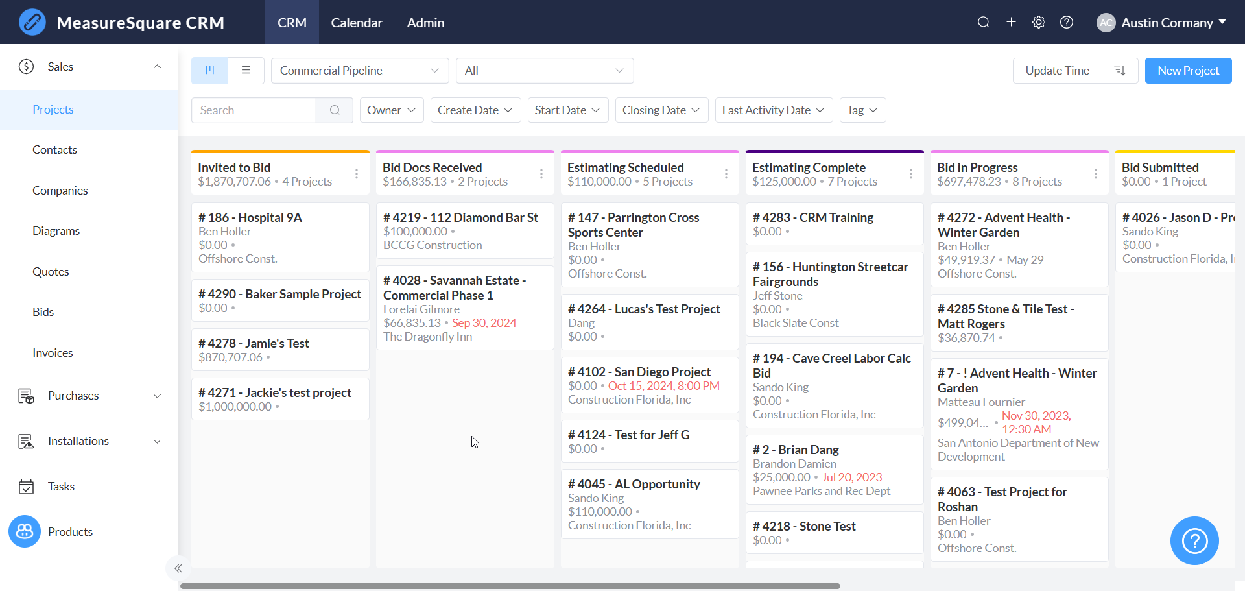Open #4285 Stone & Tile Test card
The width and height of the screenshot is (1245, 591).
(1019, 322)
